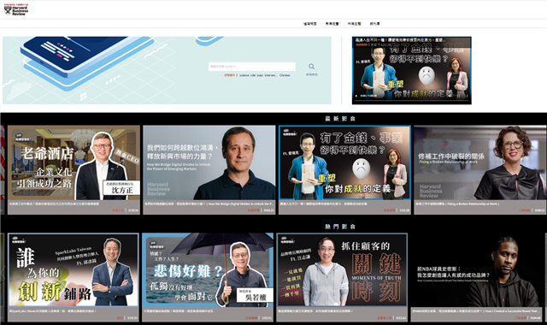Open the second navigation menu item

[x=332, y=24]
